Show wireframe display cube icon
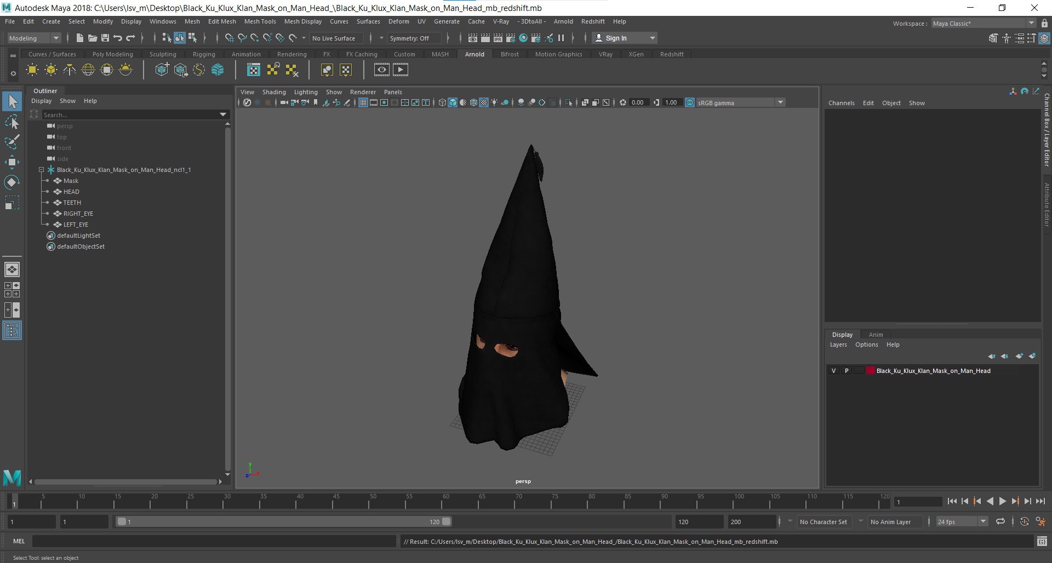 442,102
